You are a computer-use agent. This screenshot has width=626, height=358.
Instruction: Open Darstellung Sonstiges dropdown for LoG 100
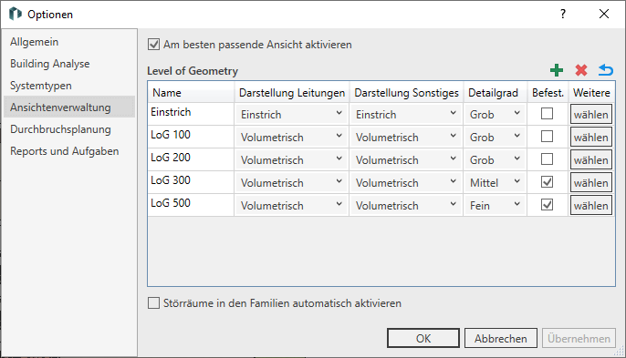point(406,138)
